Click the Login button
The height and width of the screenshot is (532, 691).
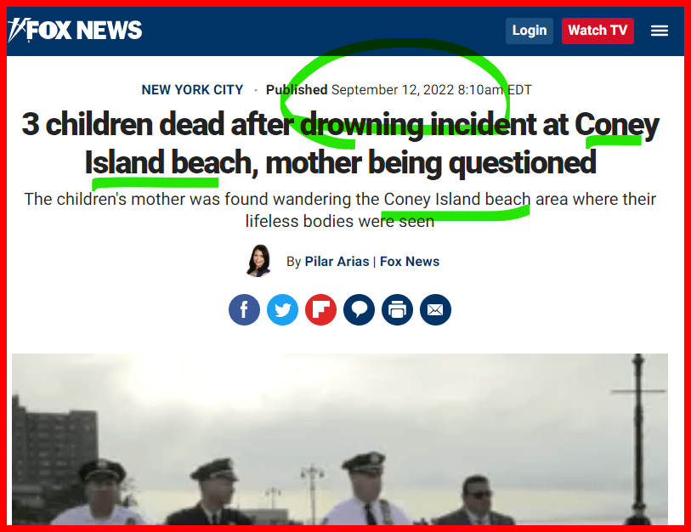click(x=530, y=31)
